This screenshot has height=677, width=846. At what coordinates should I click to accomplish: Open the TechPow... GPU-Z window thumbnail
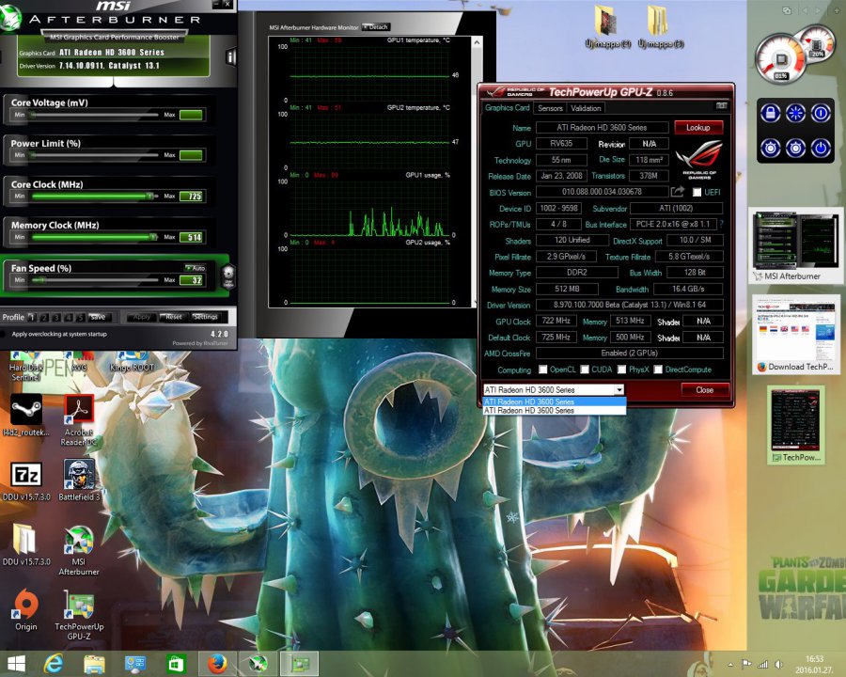point(796,424)
